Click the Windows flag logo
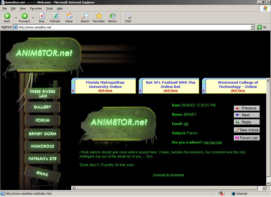This screenshot has height=197, width=271. tap(265, 8)
